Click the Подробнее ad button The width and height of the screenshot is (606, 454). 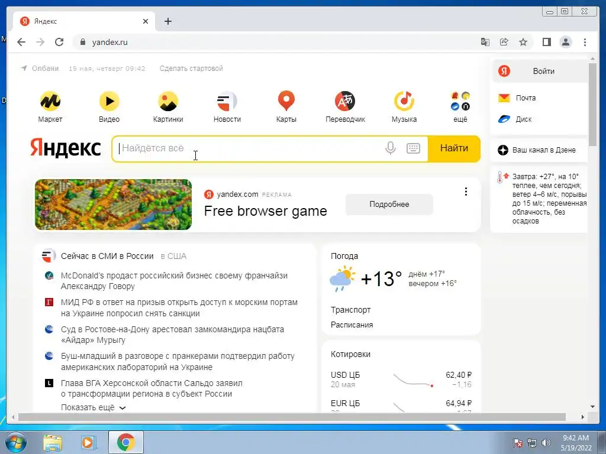[x=389, y=204]
